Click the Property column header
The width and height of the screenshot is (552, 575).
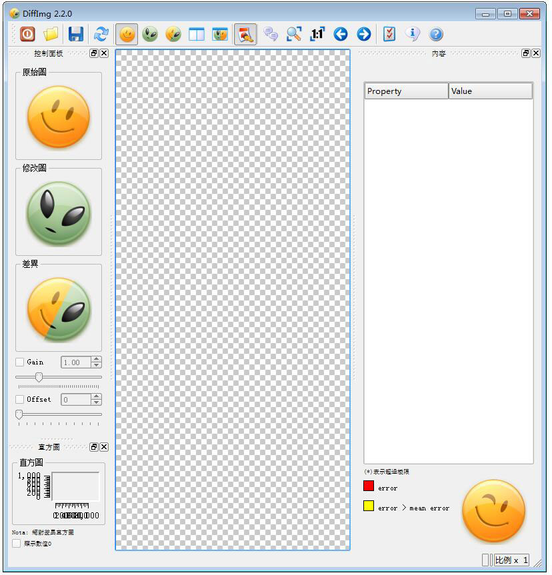tap(406, 91)
